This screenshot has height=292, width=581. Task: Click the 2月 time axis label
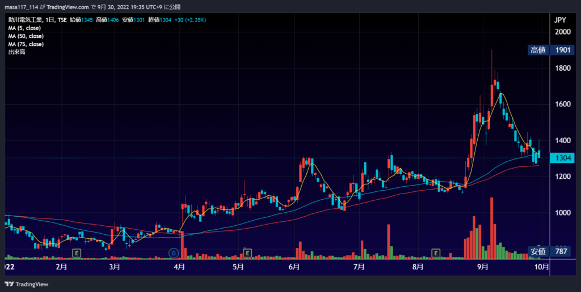tap(61, 267)
